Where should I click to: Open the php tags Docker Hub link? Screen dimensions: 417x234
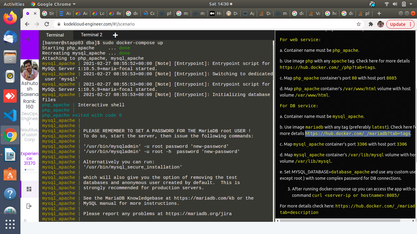327,67
